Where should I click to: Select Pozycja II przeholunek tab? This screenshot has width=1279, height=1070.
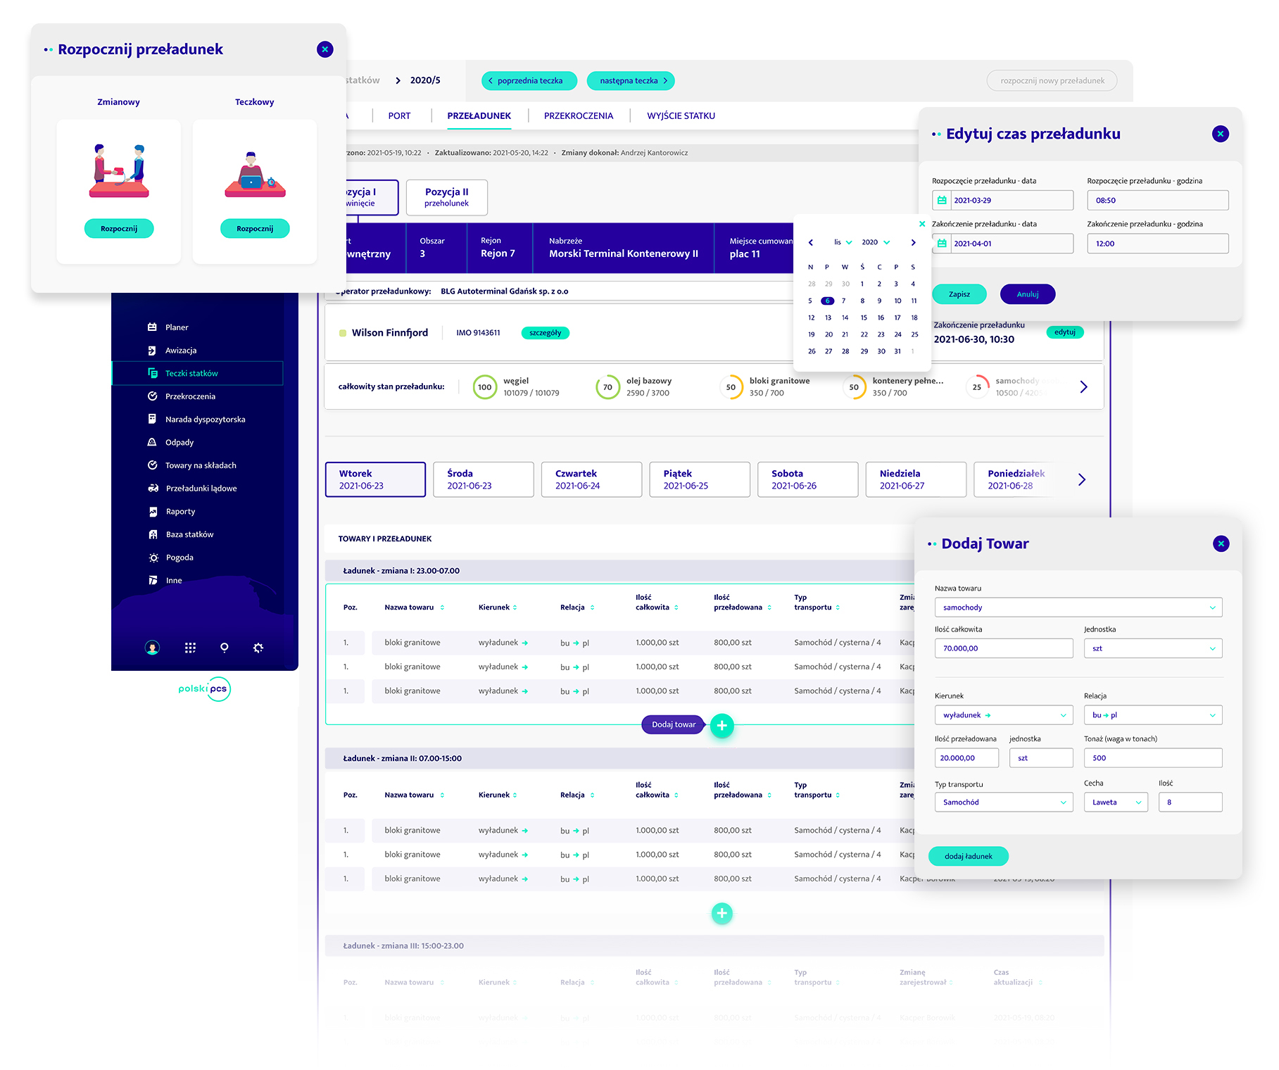coord(446,197)
